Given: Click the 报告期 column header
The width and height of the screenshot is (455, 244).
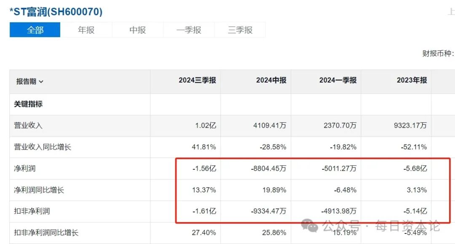Looking at the screenshot, I should coord(26,81).
